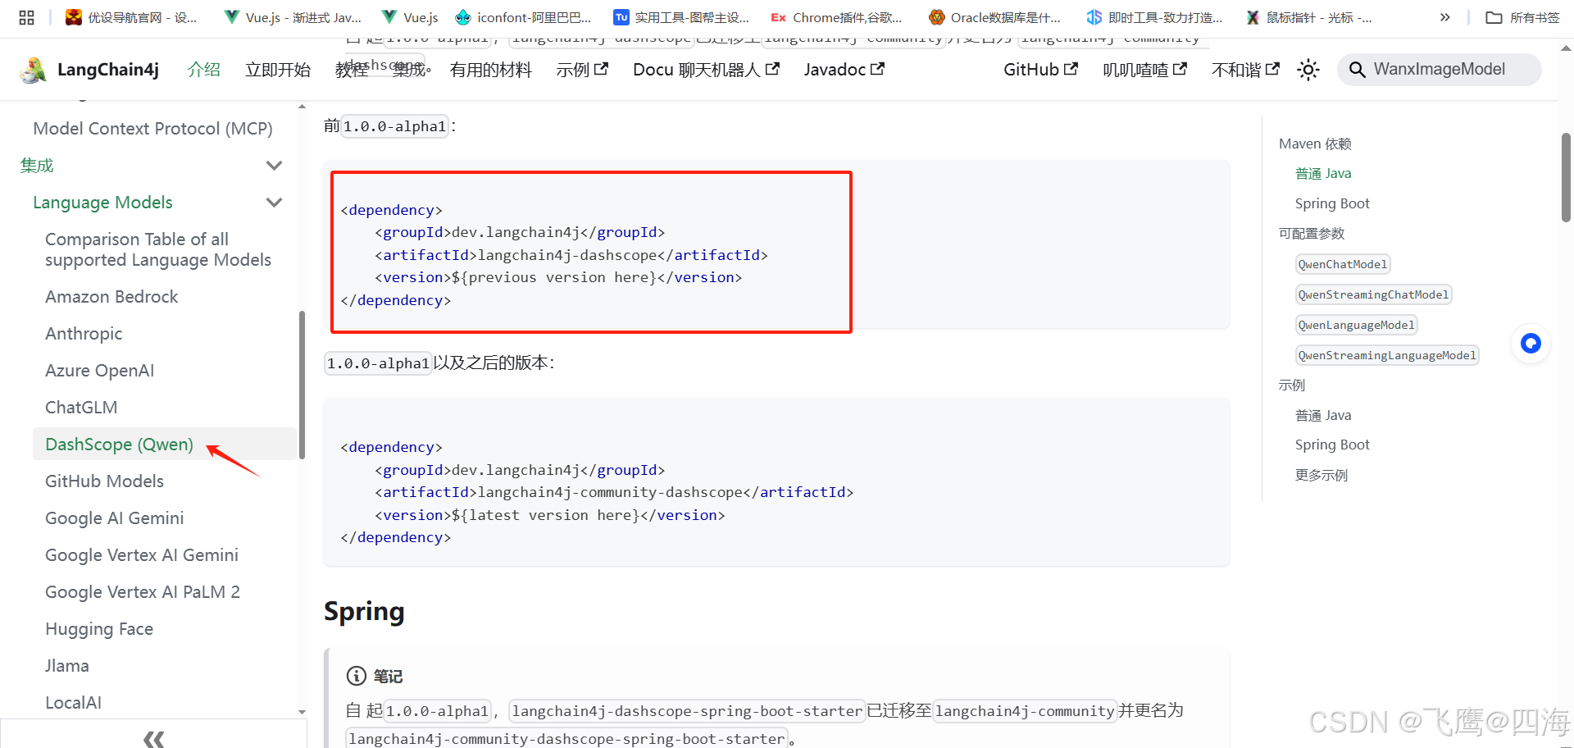Click the sidebar scrollbar thumb

[x=302, y=384]
